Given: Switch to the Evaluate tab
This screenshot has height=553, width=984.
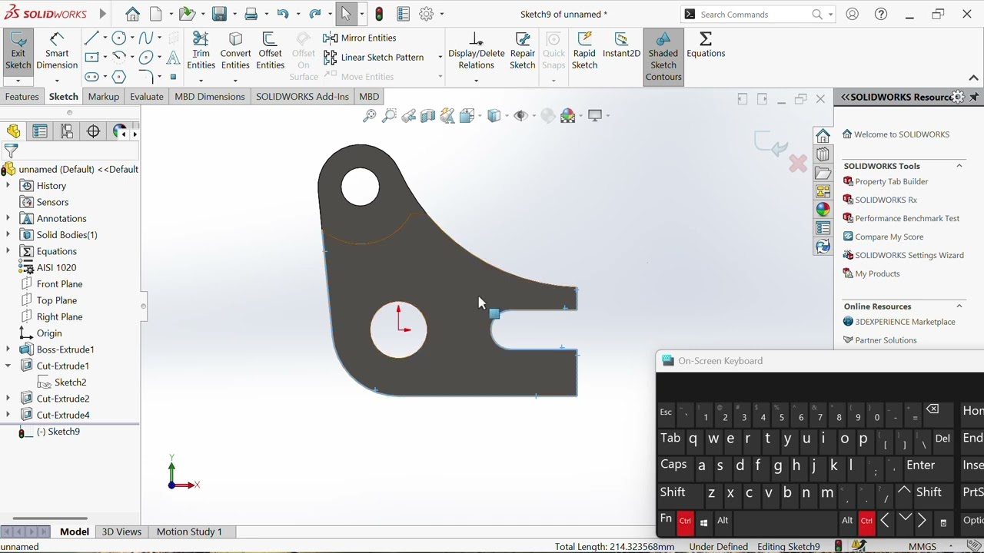Looking at the screenshot, I should [146, 97].
